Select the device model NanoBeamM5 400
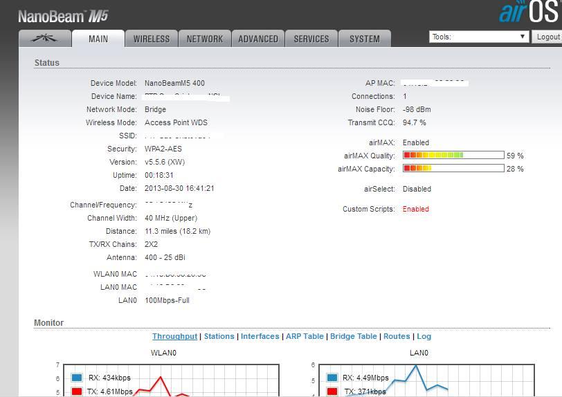The image size is (562, 397). click(174, 83)
